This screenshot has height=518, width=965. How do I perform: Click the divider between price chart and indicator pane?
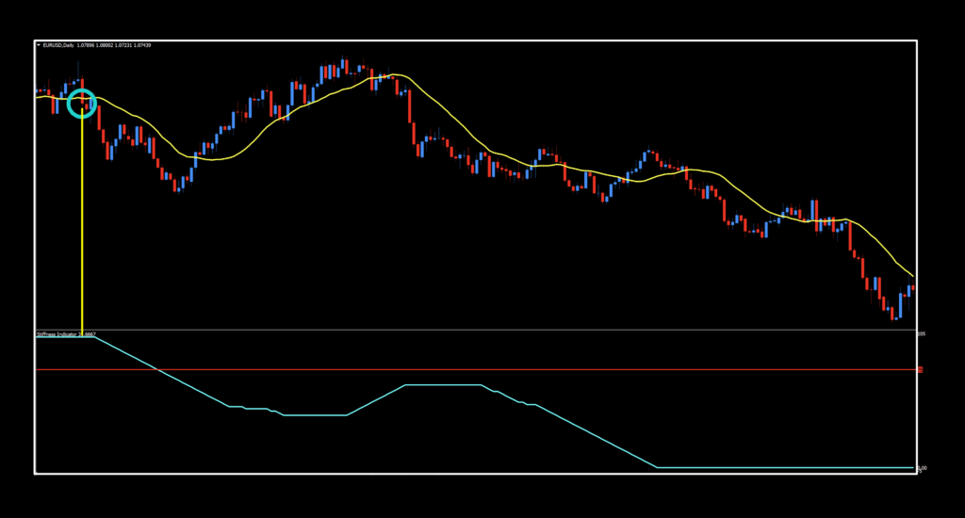point(471,330)
